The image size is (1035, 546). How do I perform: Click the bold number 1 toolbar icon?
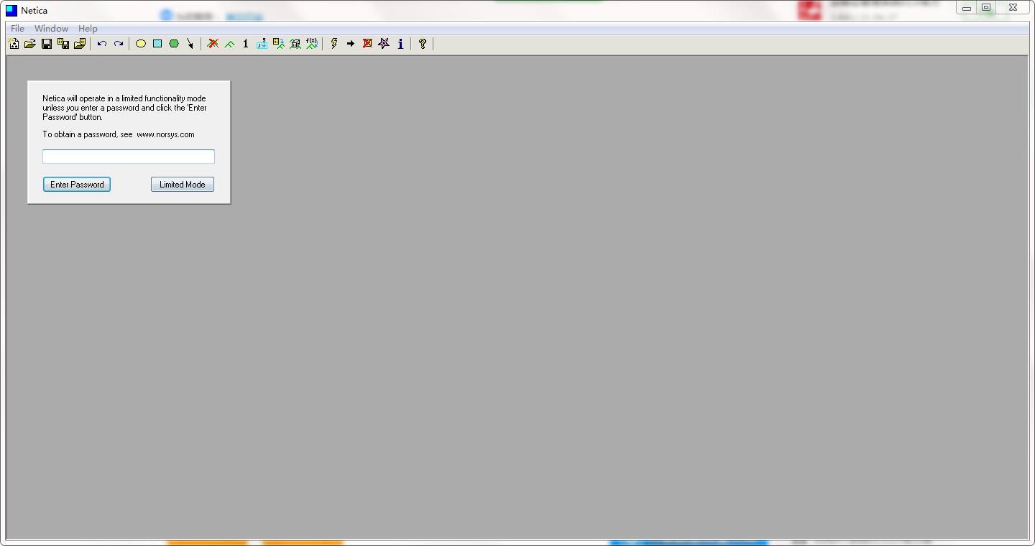(x=245, y=44)
